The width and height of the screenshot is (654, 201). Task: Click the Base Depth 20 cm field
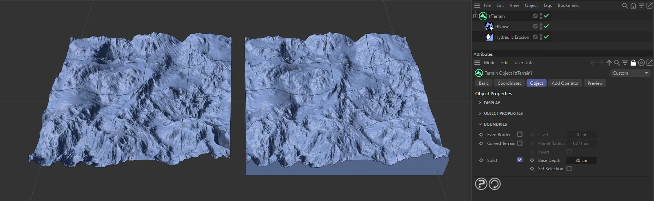pyautogui.click(x=581, y=160)
